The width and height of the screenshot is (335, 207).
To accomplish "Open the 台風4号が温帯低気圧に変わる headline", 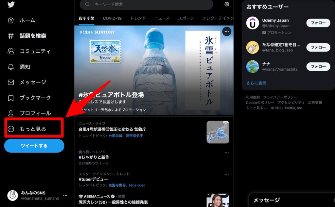I will [x=113, y=129].
